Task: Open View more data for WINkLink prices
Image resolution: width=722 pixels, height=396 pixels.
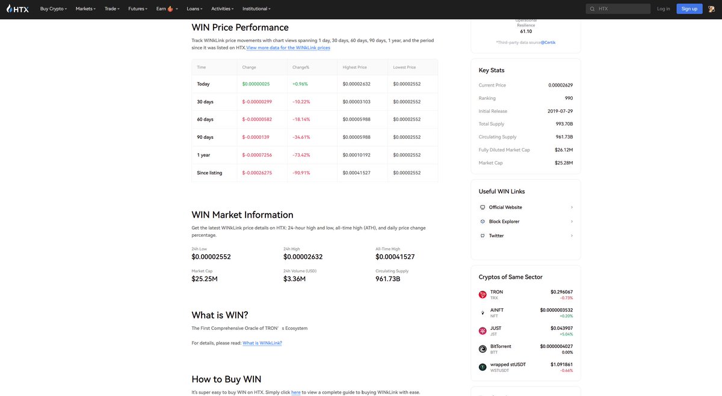Action: click(288, 47)
